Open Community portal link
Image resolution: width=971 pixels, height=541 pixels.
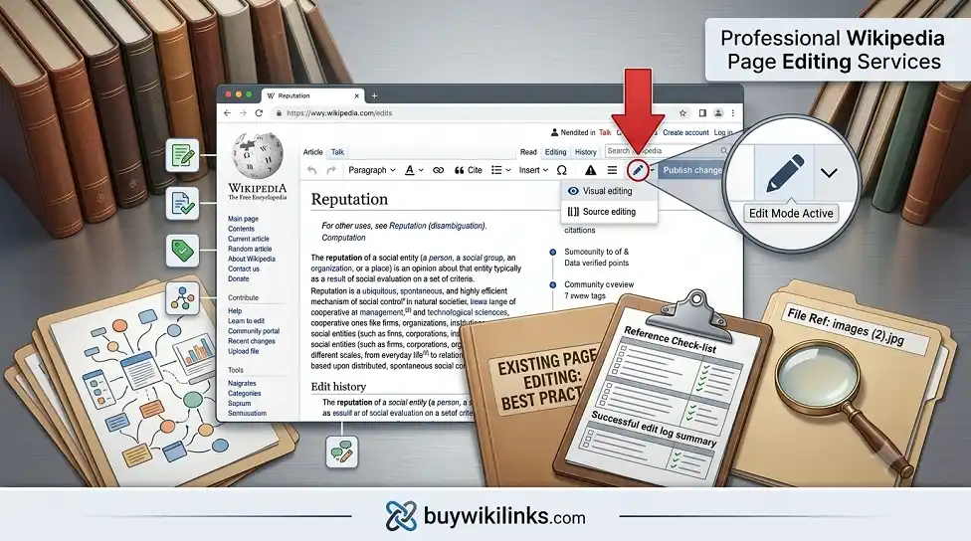254,331
